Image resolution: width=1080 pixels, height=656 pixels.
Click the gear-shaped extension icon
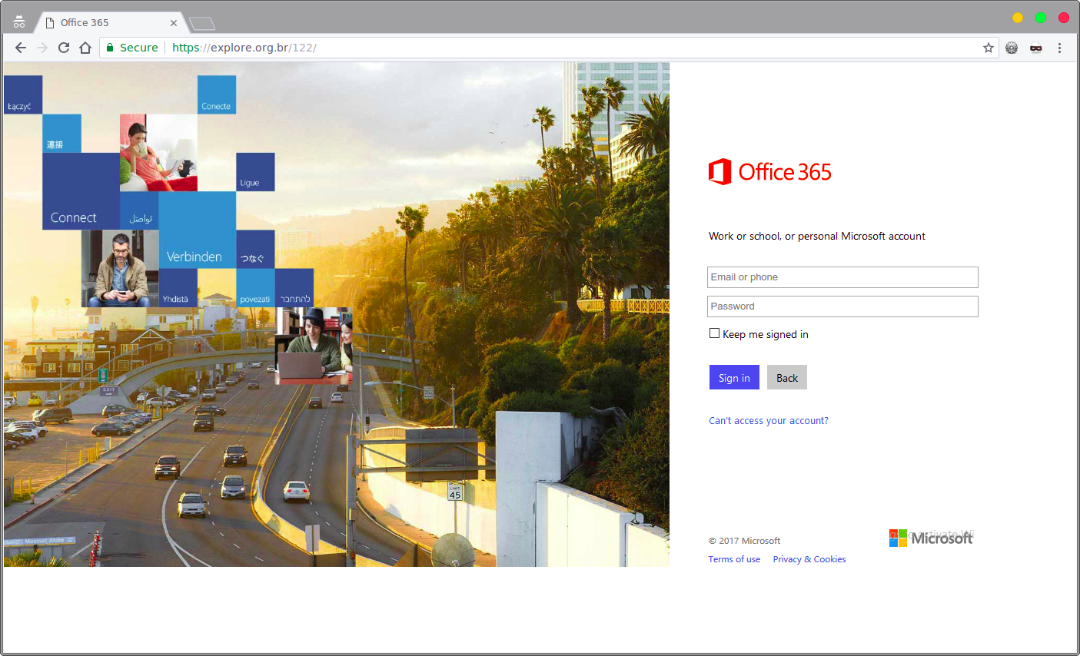(1012, 48)
